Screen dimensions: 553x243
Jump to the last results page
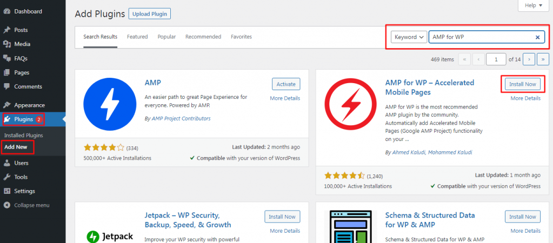click(543, 59)
